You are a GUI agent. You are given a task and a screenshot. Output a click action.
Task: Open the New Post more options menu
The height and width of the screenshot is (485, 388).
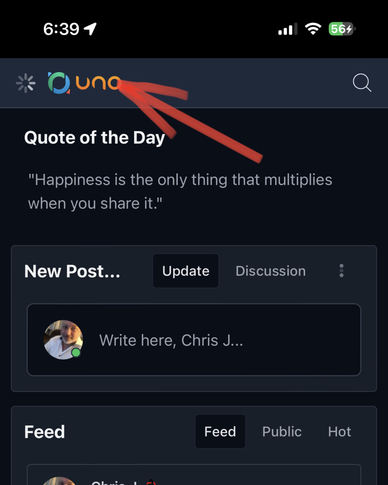[341, 271]
